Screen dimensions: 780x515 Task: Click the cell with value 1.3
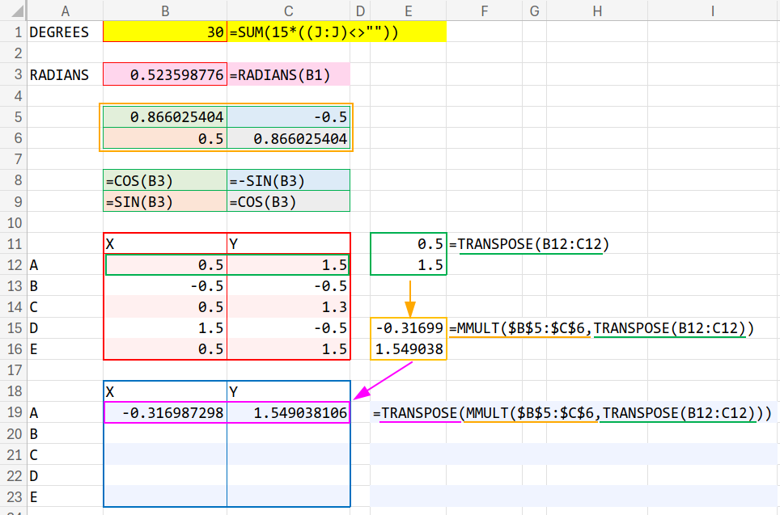289,306
